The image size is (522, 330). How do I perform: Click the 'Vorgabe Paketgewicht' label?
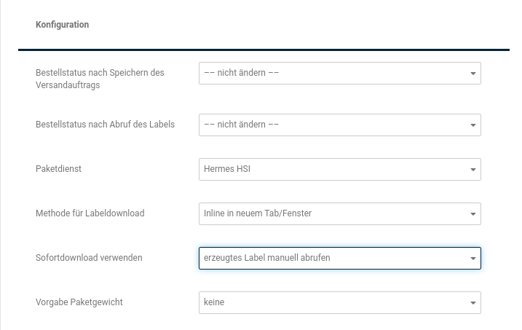79,302
